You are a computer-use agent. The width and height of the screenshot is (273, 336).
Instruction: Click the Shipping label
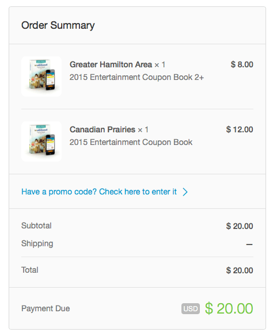pos(37,243)
